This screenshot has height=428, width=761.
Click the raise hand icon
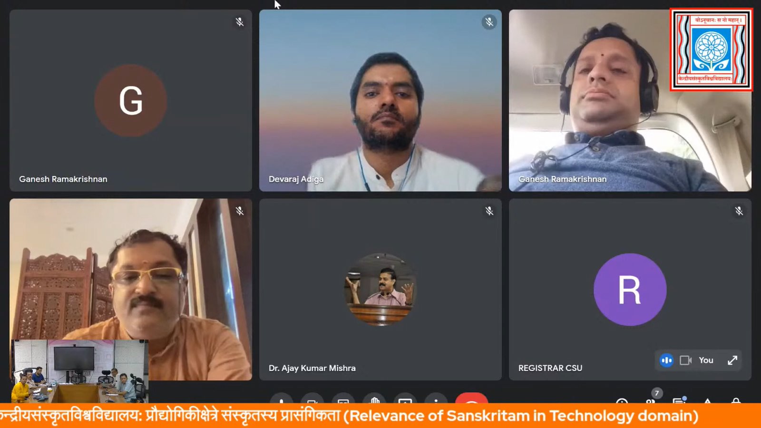(x=374, y=399)
